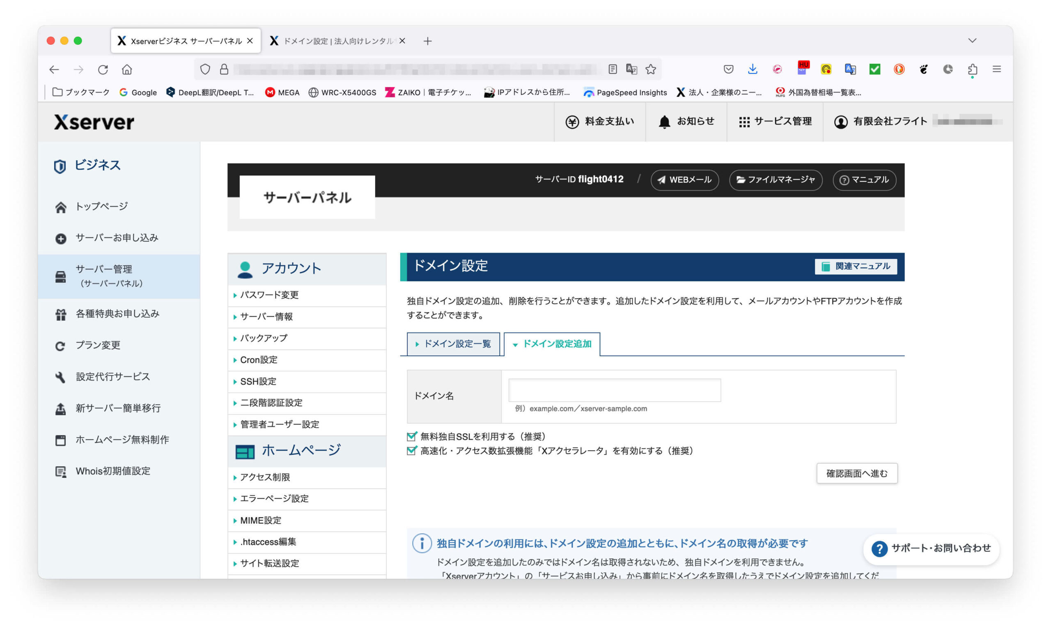
Task: Click 確認画面へ進む button
Action: pyautogui.click(x=857, y=473)
